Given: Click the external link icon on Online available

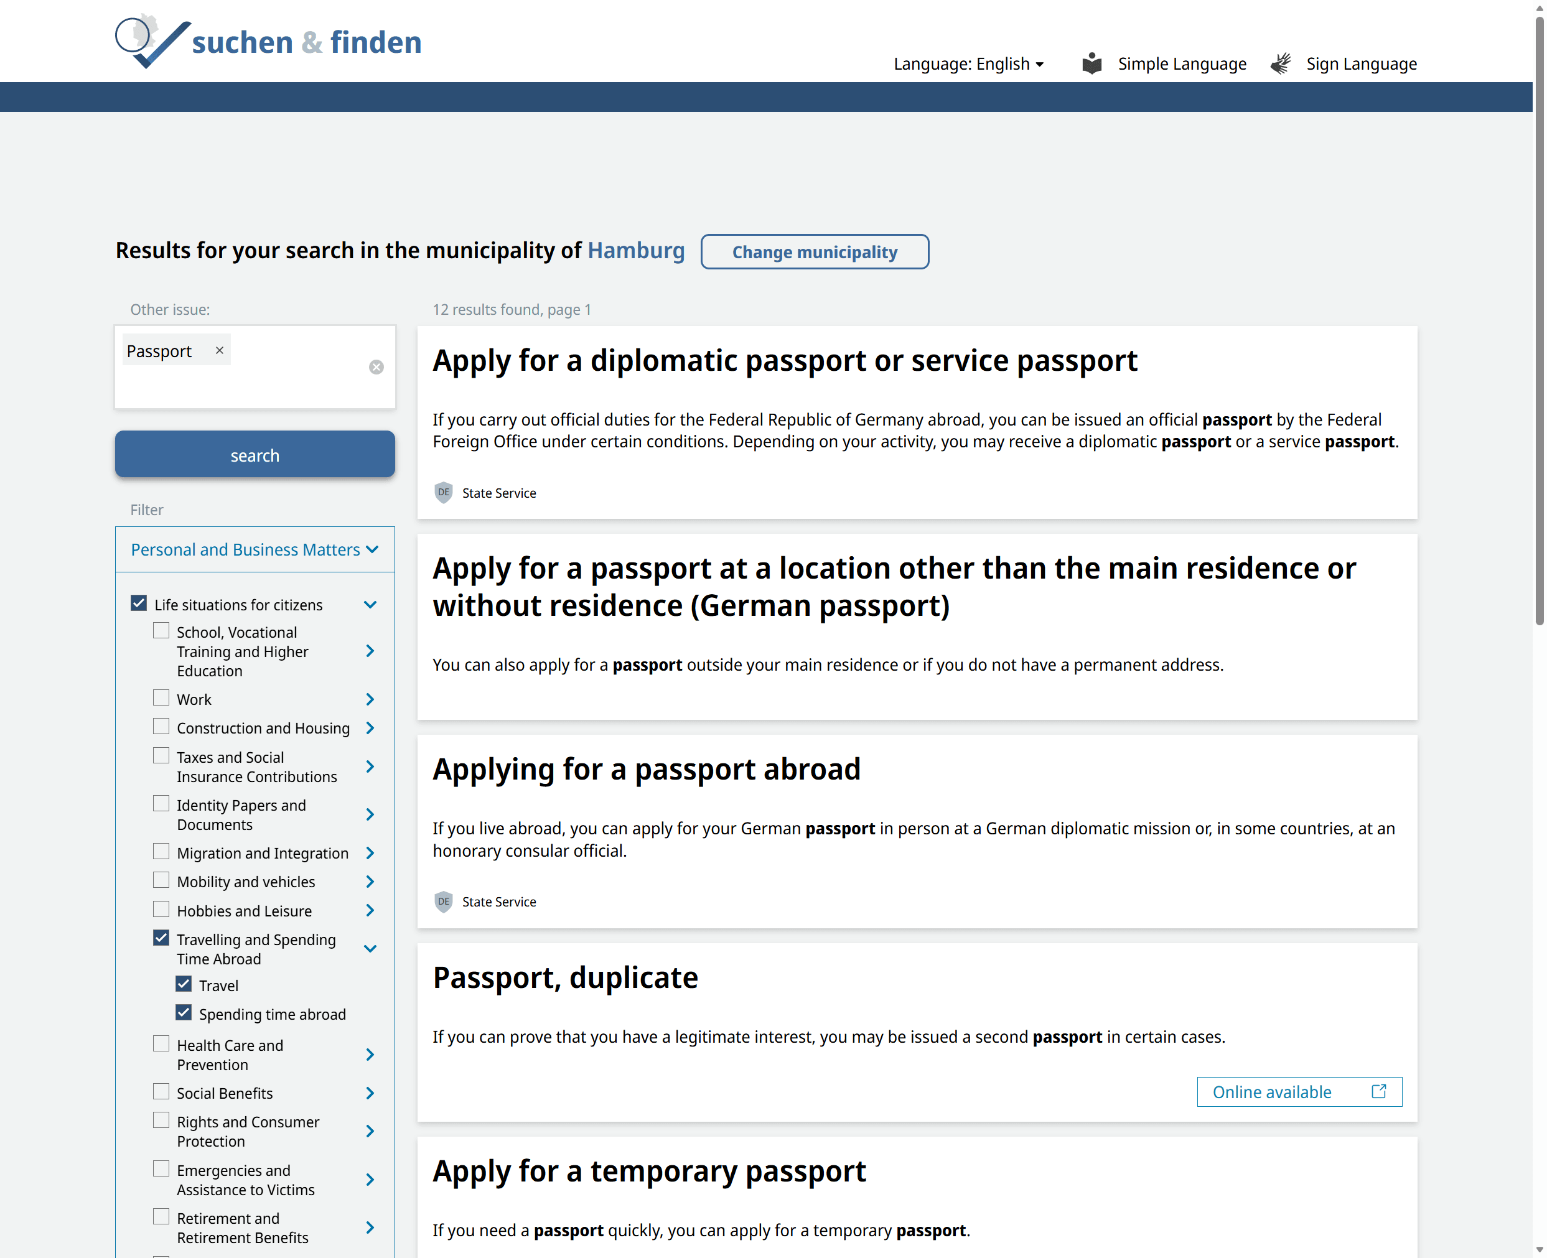Looking at the screenshot, I should click(1378, 1091).
